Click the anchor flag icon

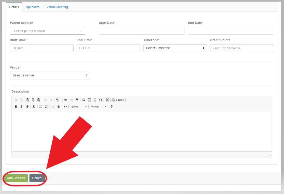[77, 100]
